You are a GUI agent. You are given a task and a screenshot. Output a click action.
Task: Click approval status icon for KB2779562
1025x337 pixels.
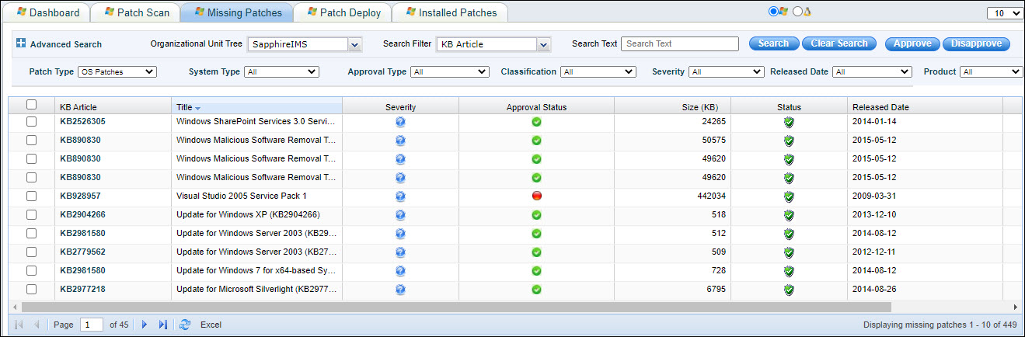pos(536,252)
